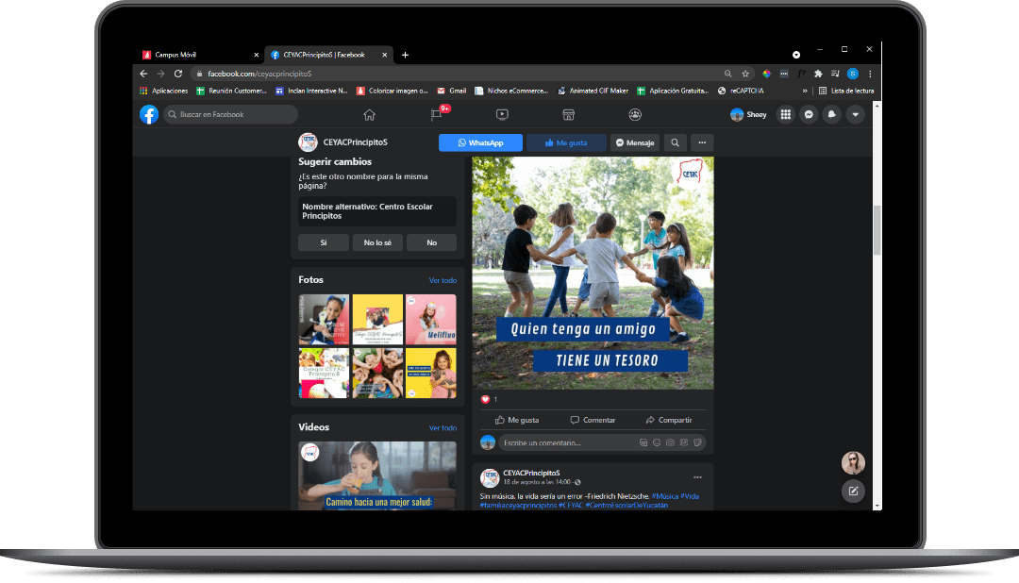Screen dimensions: 1019x583
Task: Open a new browser tab
Action: tap(405, 56)
